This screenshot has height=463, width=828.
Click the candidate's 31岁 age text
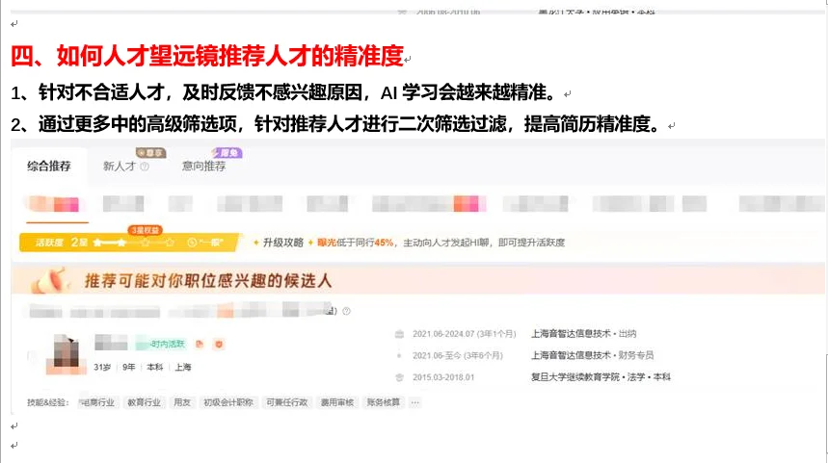point(102,367)
